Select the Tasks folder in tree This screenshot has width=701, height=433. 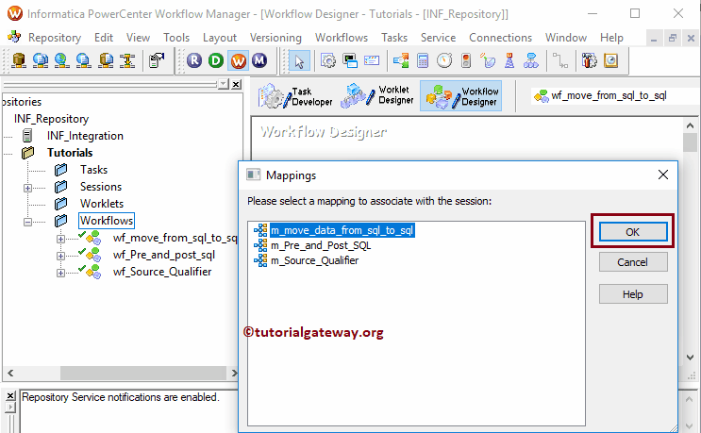94,170
